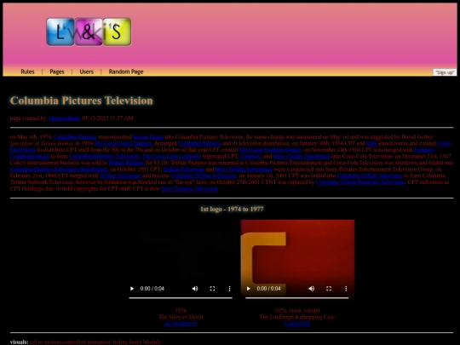Seek on the Story of David video progress bar
The height and width of the screenshot is (345, 460).
click(x=181, y=298)
